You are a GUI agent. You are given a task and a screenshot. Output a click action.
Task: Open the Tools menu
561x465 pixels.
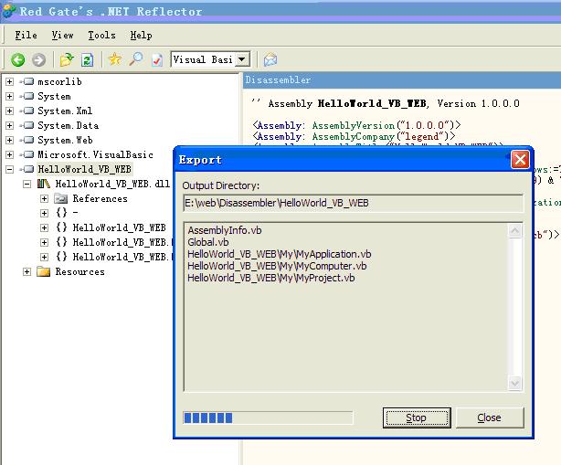click(x=101, y=35)
